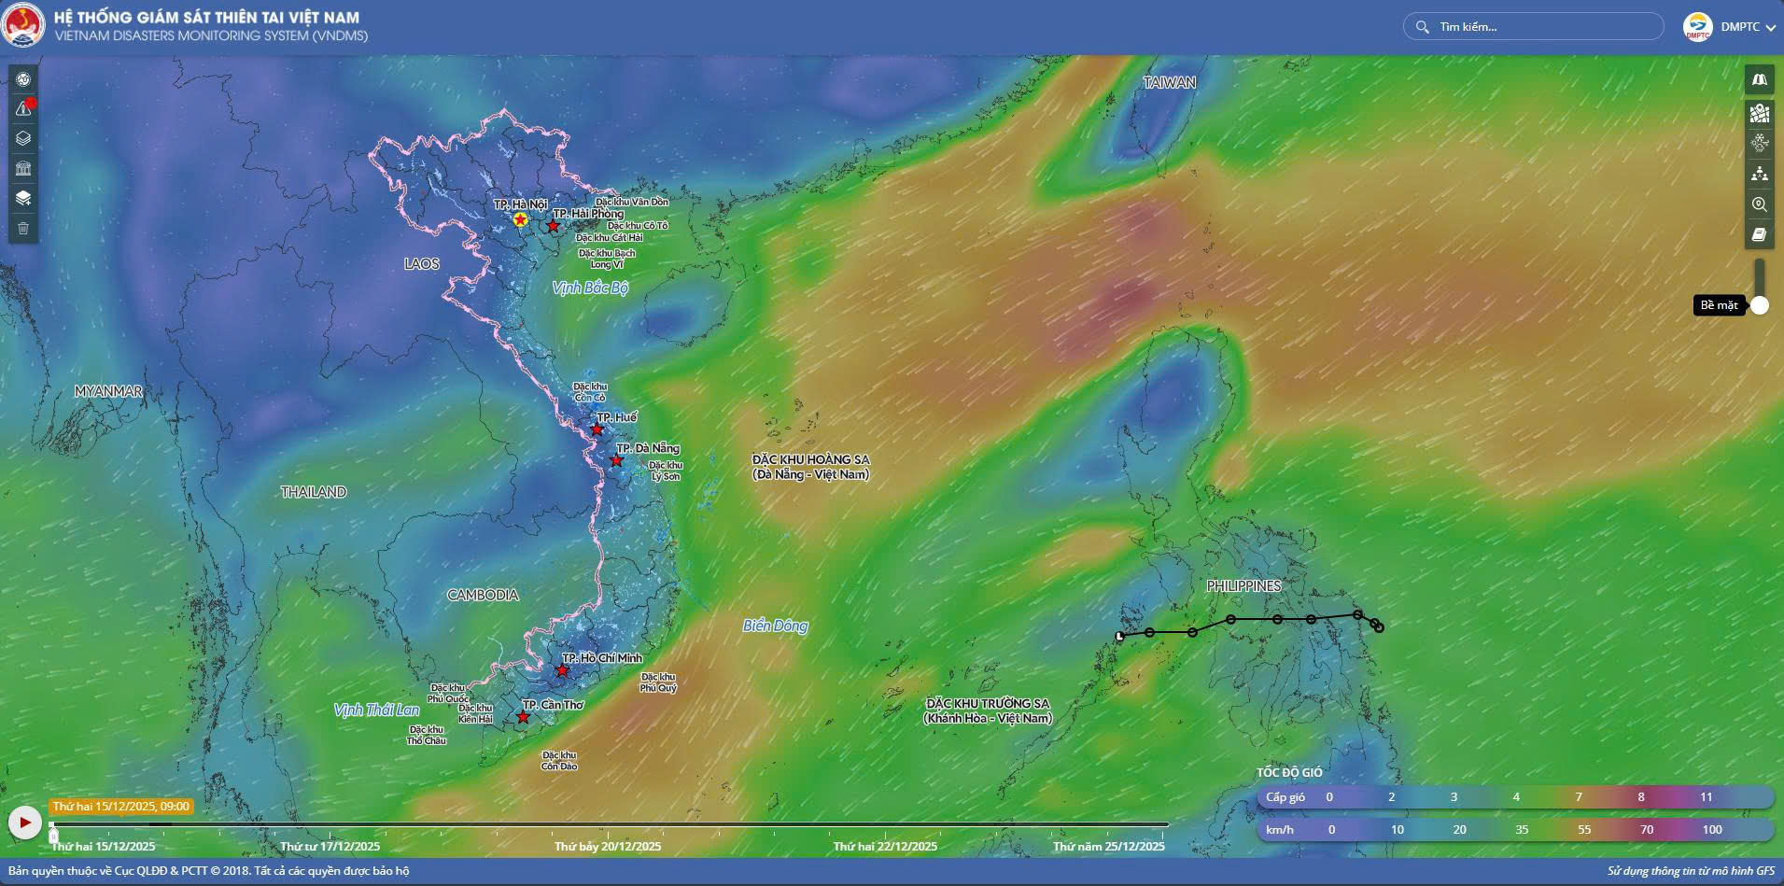Click the people group organization icon

[1759, 174]
